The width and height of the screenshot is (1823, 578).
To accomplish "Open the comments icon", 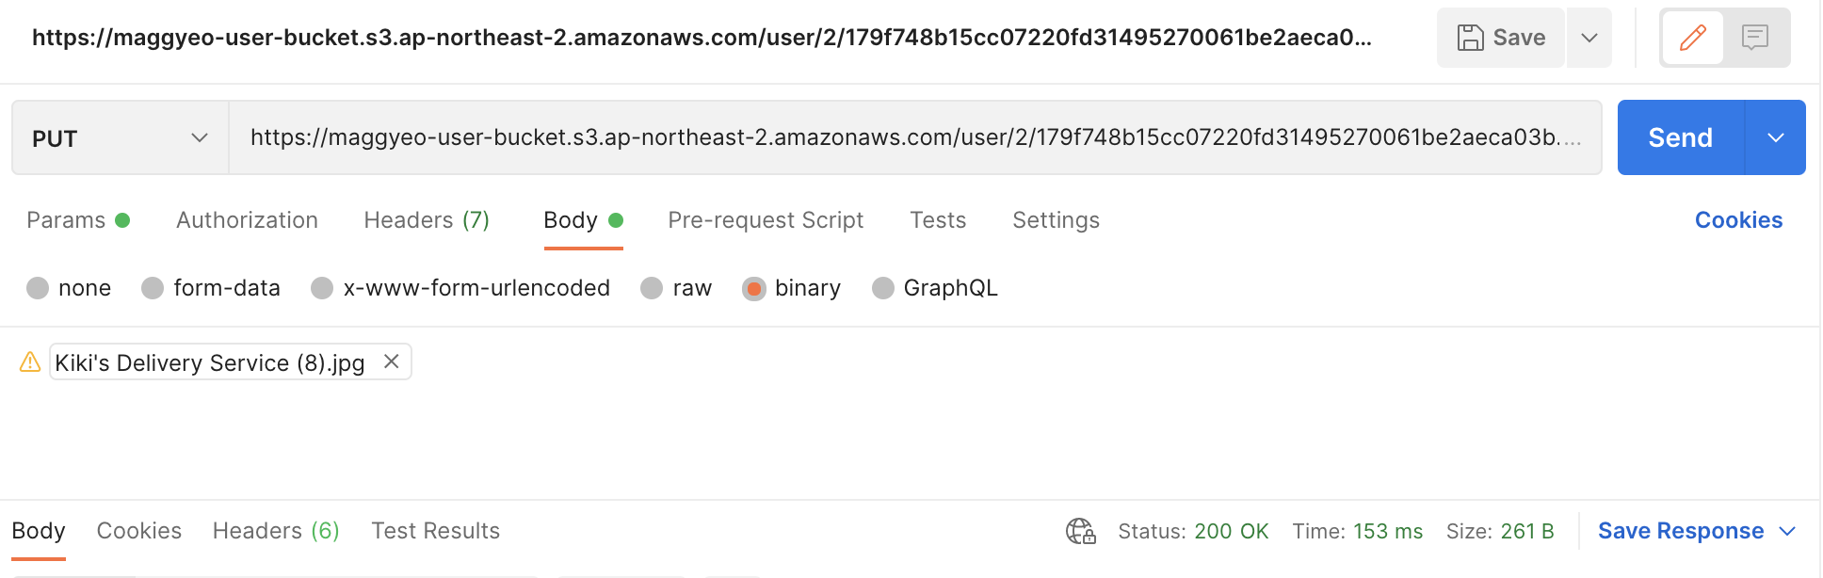I will pyautogui.click(x=1755, y=38).
